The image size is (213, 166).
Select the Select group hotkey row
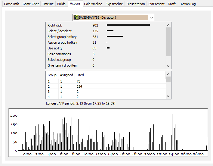[x=106, y=37]
